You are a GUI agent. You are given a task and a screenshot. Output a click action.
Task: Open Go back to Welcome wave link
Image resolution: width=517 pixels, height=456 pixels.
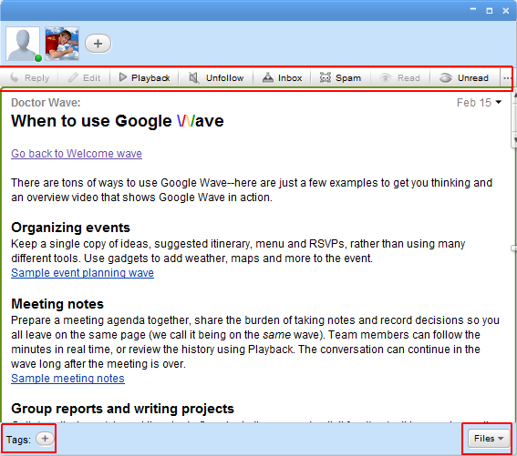[x=77, y=154]
